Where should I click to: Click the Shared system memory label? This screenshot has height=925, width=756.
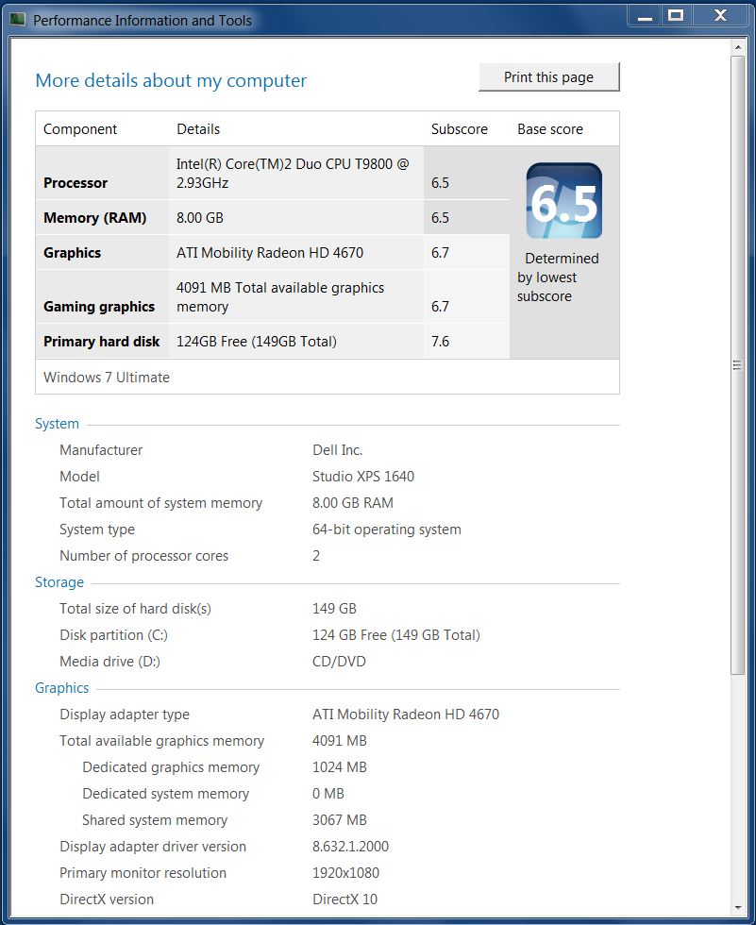pyautogui.click(x=155, y=820)
